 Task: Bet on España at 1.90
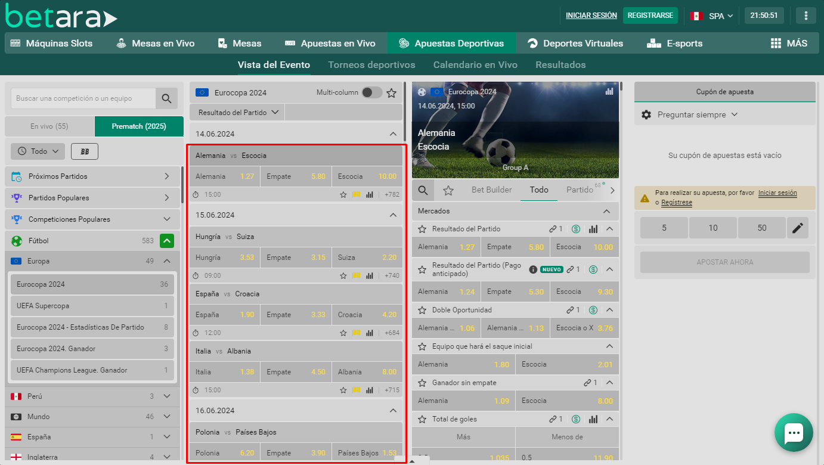[225, 315]
